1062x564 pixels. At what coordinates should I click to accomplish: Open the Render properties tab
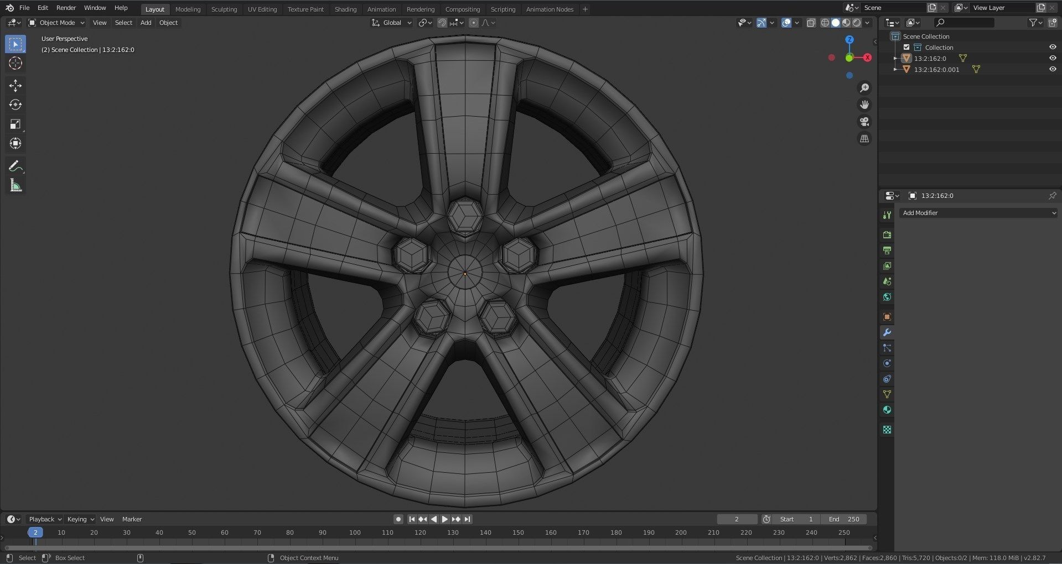887,235
